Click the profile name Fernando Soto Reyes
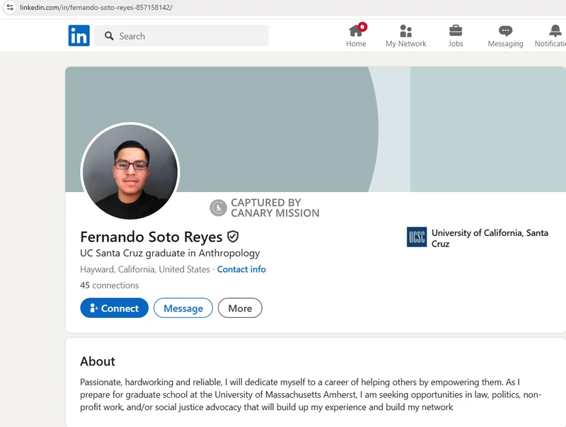Image resolution: width=566 pixels, height=427 pixels. coord(151,237)
